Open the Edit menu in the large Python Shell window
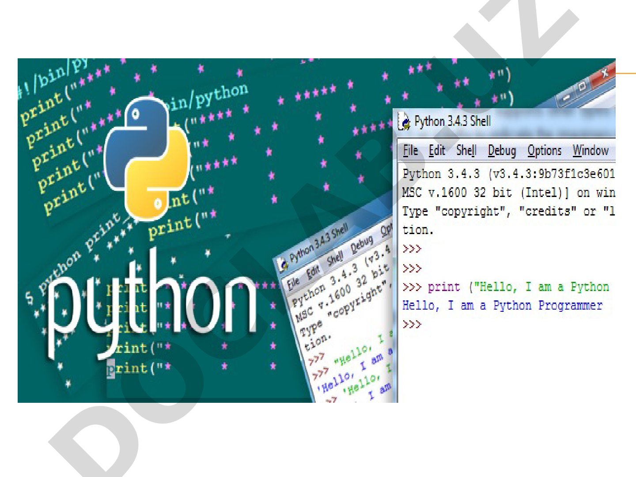The width and height of the screenshot is (636, 477). tap(437, 151)
